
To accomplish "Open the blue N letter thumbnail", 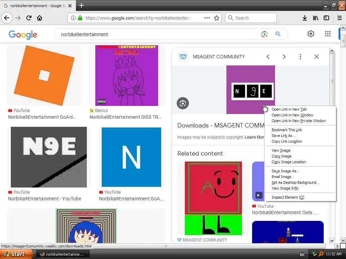I will click(x=131, y=157).
